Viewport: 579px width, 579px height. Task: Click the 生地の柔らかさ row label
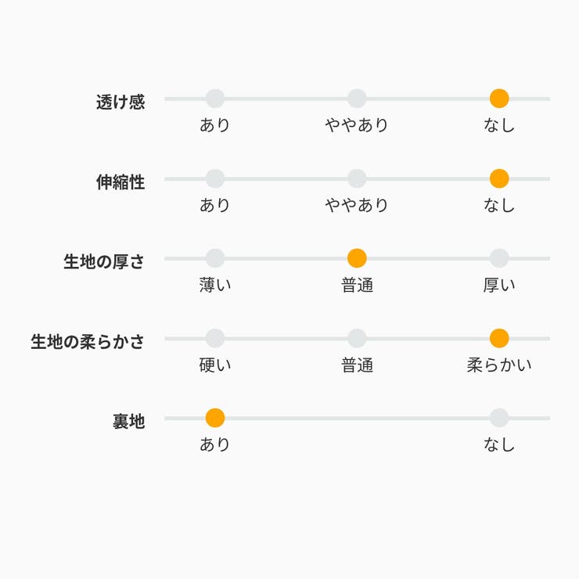88,342
